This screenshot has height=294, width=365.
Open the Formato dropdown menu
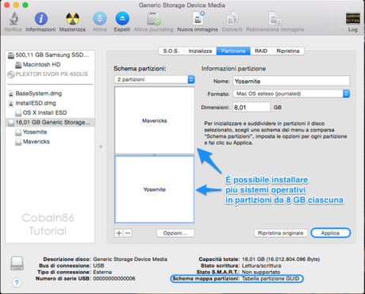coord(291,94)
